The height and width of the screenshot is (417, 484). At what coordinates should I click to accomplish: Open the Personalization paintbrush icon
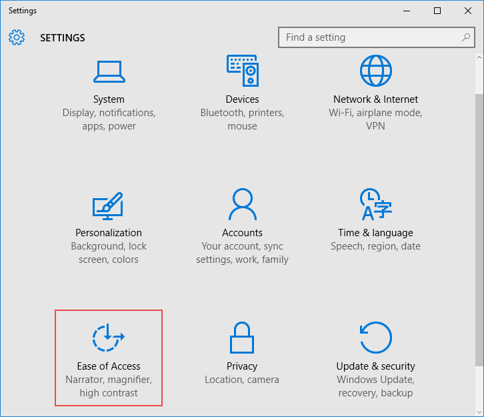click(108, 206)
